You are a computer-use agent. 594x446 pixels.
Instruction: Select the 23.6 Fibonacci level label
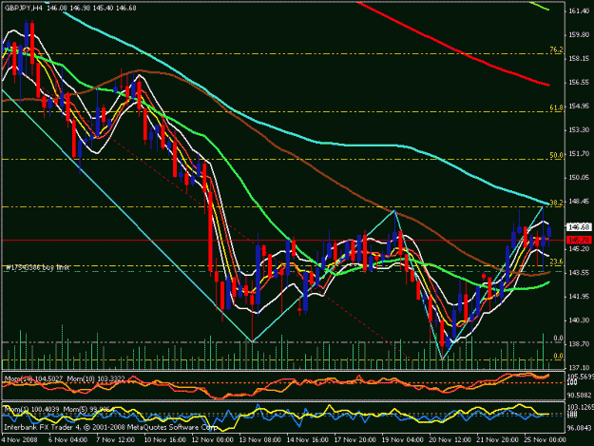pos(556,262)
